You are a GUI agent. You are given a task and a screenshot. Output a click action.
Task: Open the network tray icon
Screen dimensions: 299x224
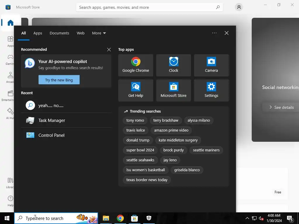(254, 218)
